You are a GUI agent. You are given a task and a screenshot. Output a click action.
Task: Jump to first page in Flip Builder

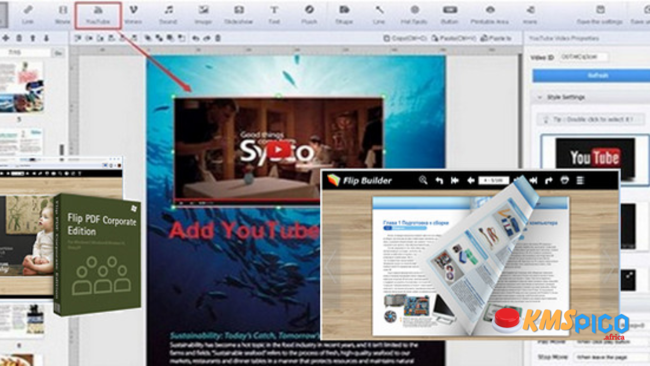(455, 180)
